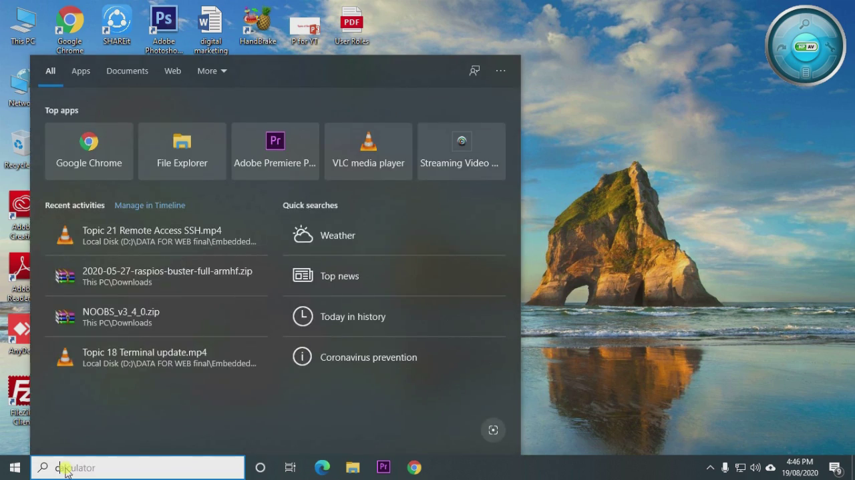Open Topic 18 Terminal update.mp4
The image size is (855, 480).
tap(156, 357)
